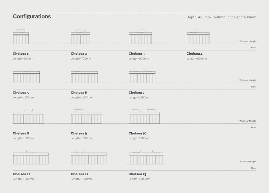
Task: Select the Chelsea 2 vanity drawing
Action: pos(80,38)
